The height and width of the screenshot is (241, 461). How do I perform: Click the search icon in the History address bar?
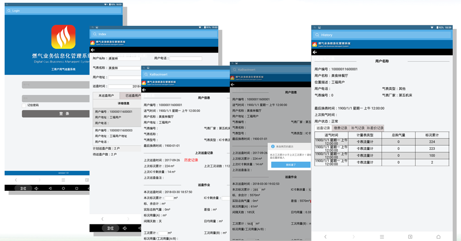point(317,35)
